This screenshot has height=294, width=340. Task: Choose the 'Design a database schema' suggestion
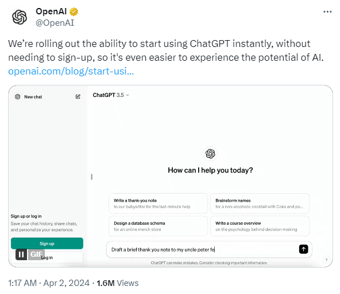158,226
